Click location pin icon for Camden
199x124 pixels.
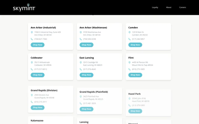(x=129, y=32)
